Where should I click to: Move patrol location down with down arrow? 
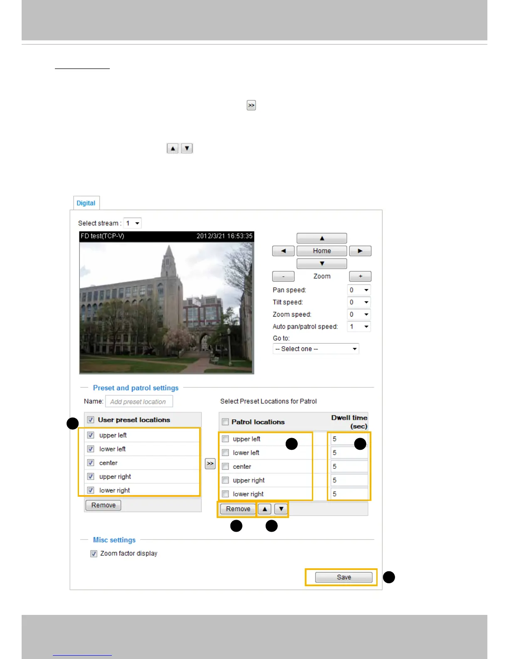(281, 509)
